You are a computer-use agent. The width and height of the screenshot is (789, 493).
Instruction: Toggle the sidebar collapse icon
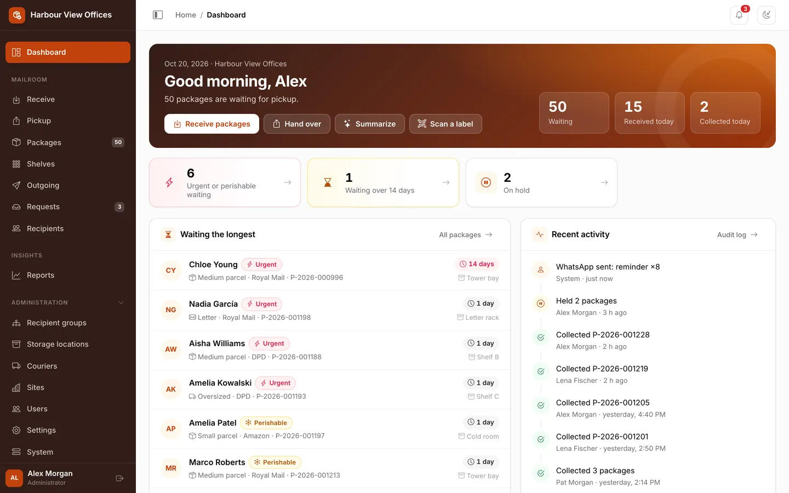tap(158, 15)
